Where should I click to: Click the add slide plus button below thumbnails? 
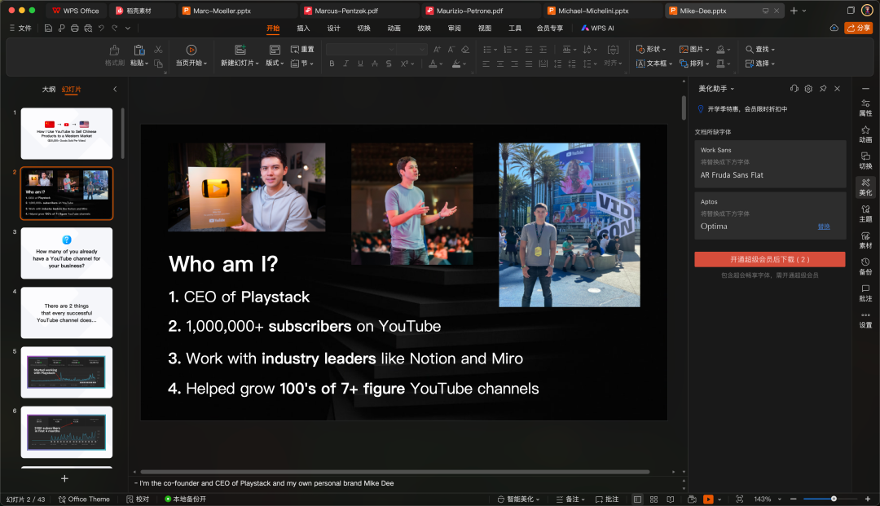point(64,478)
